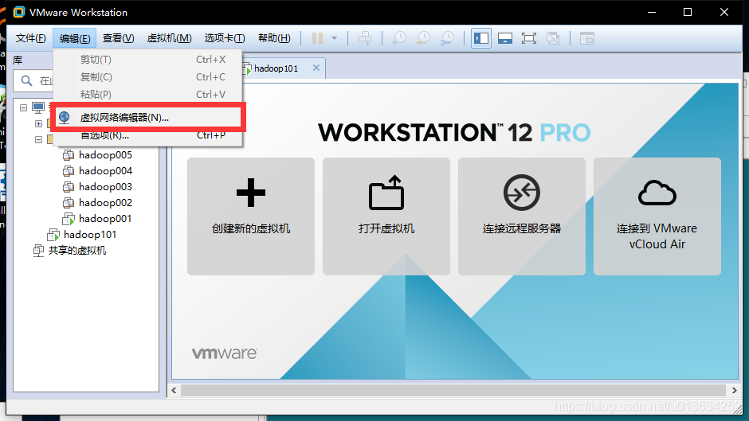Click the 创建新的虚拟机 tile
The width and height of the screenshot is (749, 421).
(251, 216)
